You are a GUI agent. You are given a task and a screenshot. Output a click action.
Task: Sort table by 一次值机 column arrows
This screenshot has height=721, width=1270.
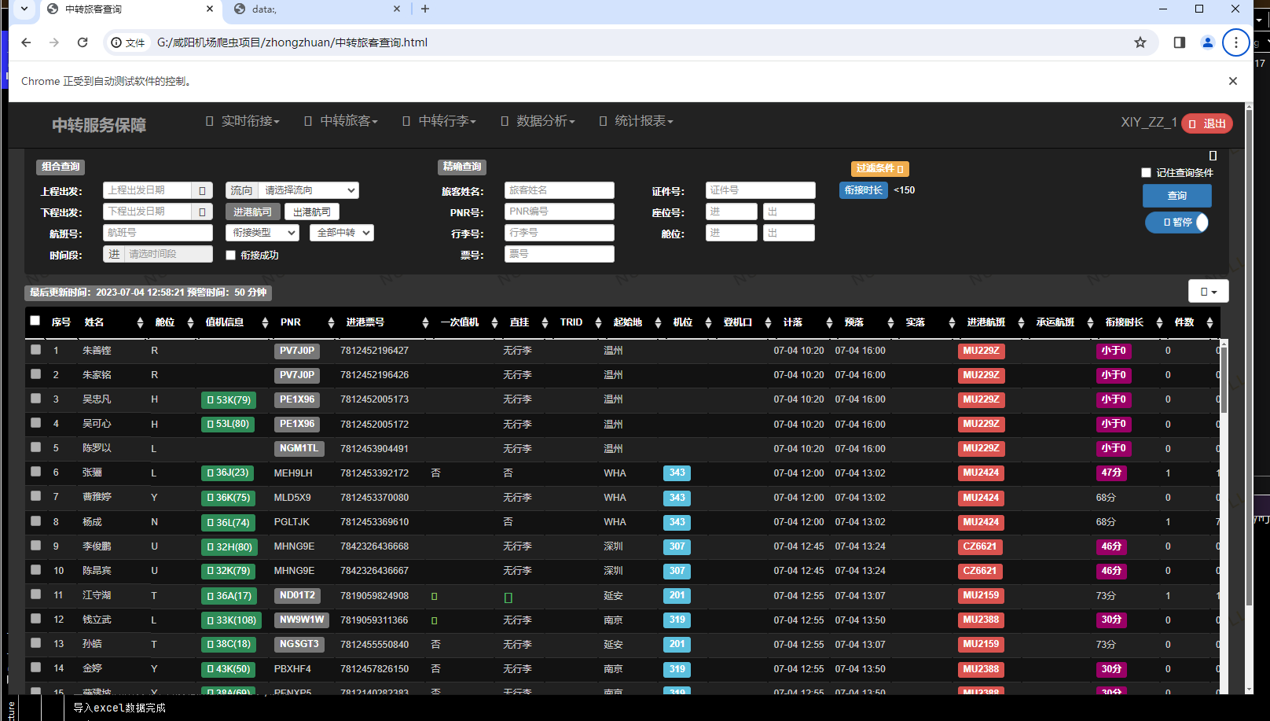pyautogui.click(x=494, y=322)
